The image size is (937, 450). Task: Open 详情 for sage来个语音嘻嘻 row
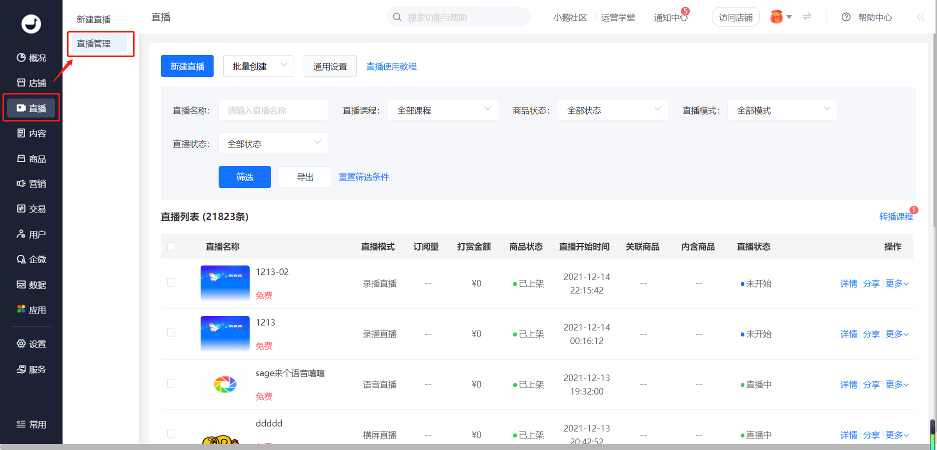(x=848, y=384)
